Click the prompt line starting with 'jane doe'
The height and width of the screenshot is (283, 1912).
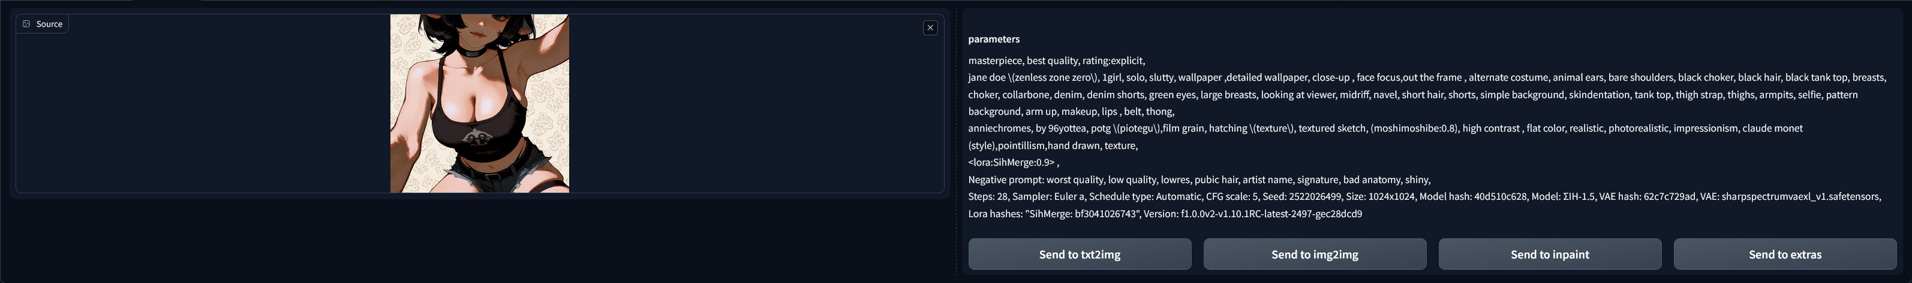click(x=1425, y=78)
